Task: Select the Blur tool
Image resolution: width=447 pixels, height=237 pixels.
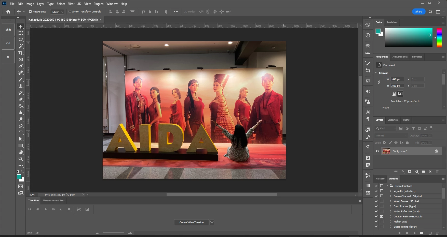Action: point(21,113)
